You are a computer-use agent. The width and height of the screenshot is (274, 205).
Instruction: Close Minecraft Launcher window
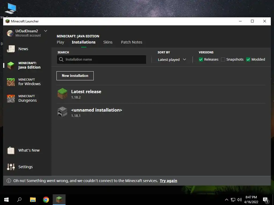265,21
